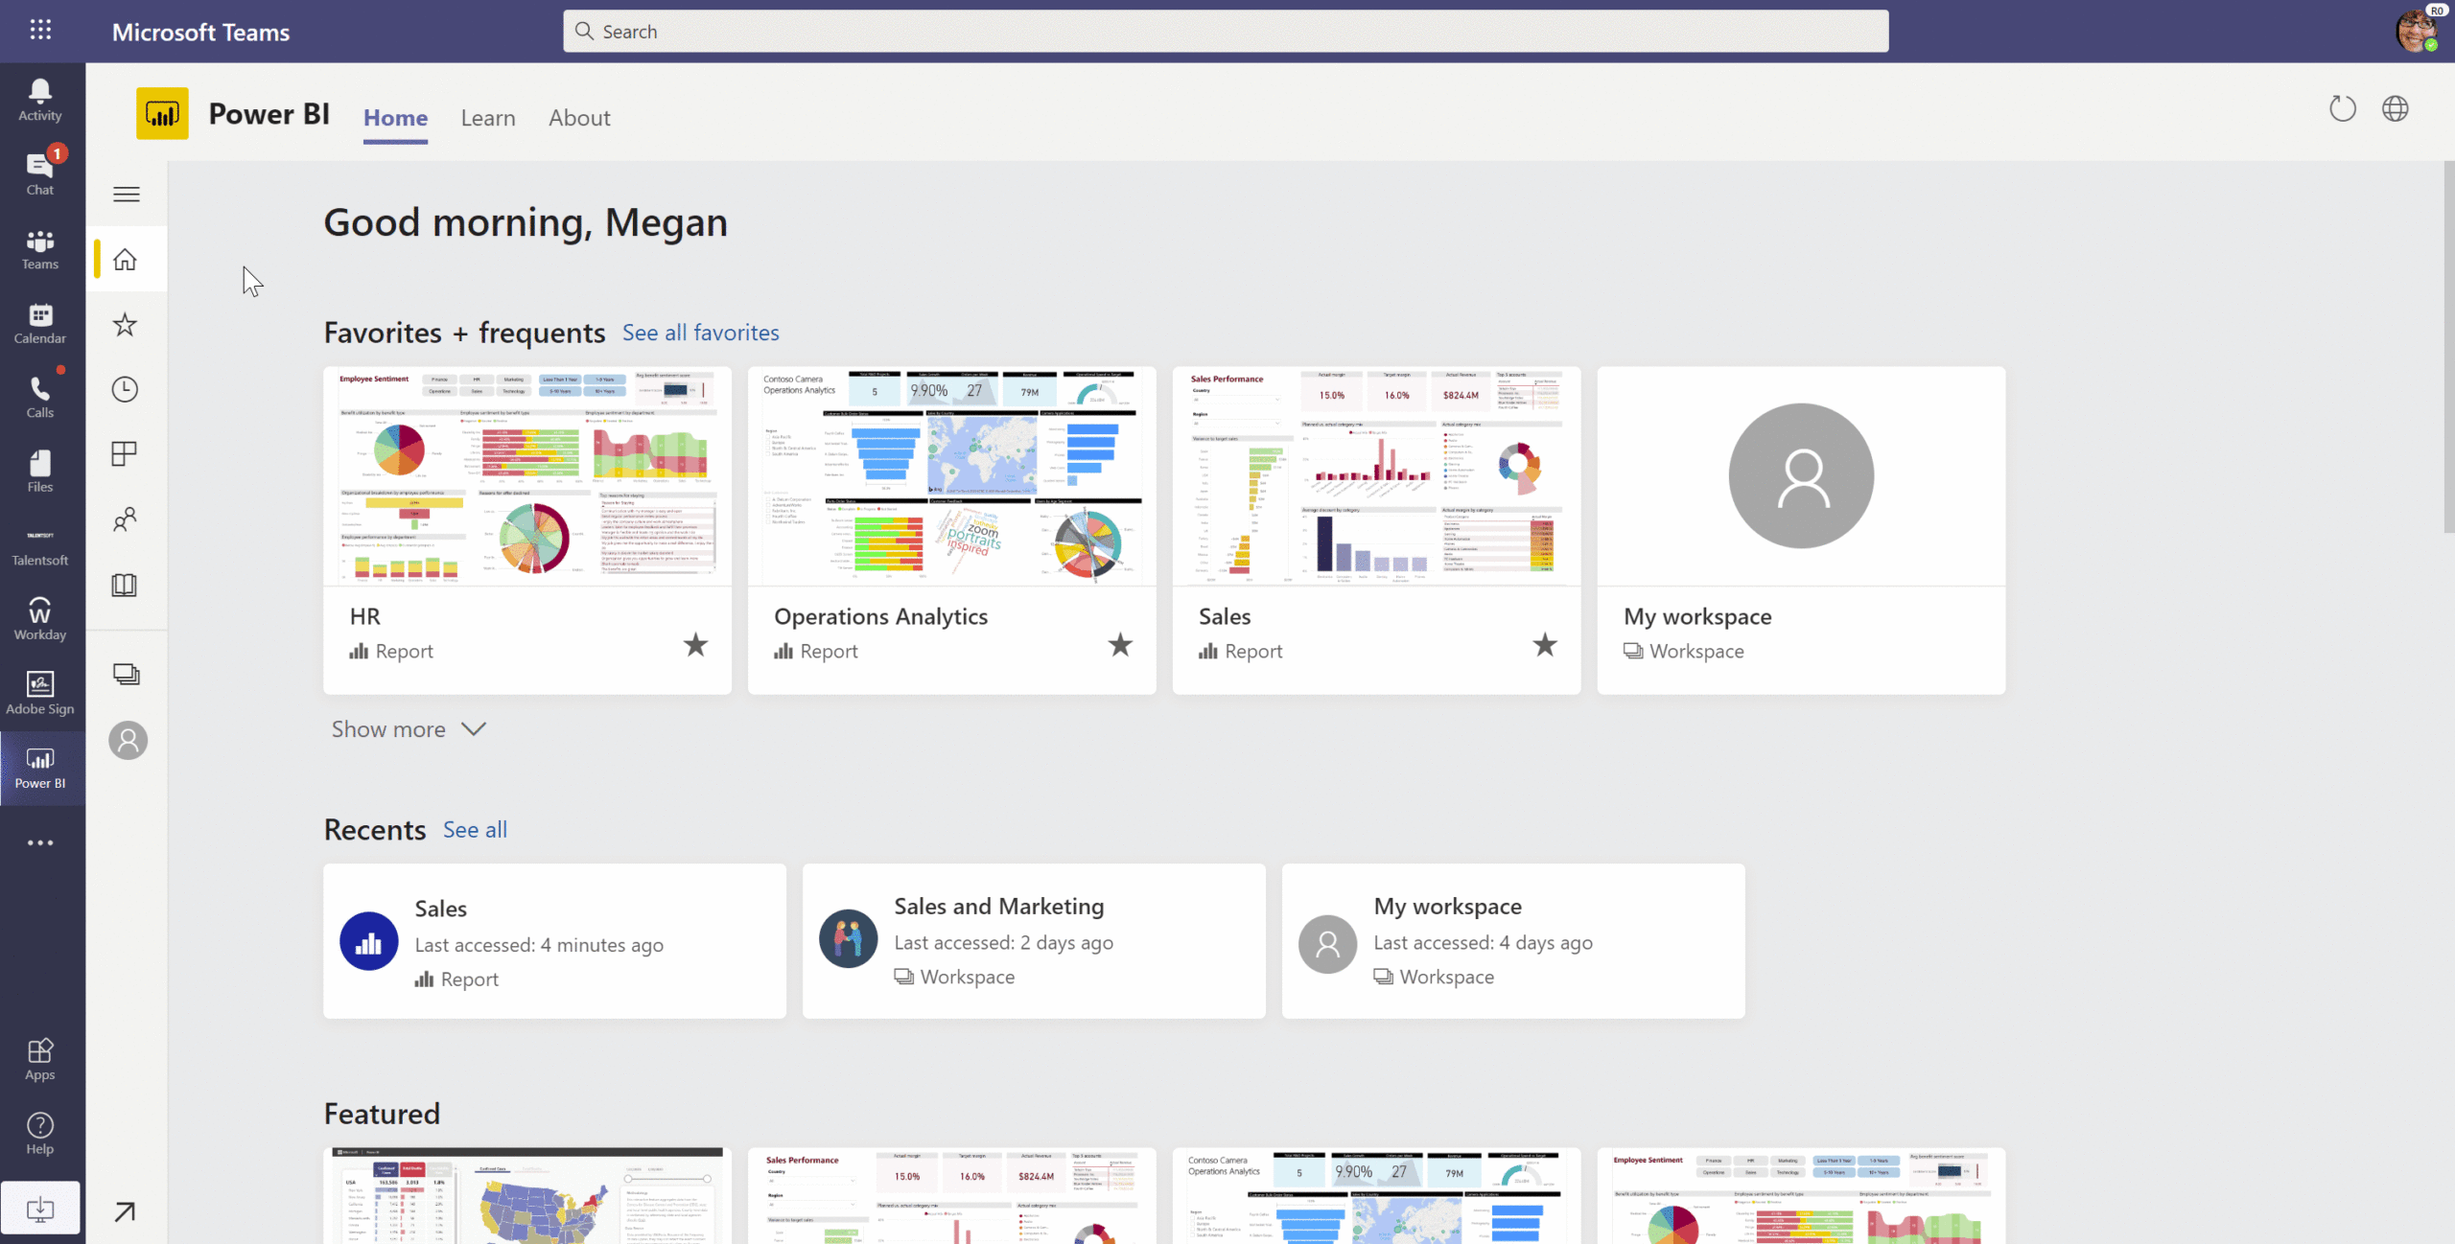2455x1244 pixels.
Task: Click See all favorites link
Action: (x=700, y=332)
